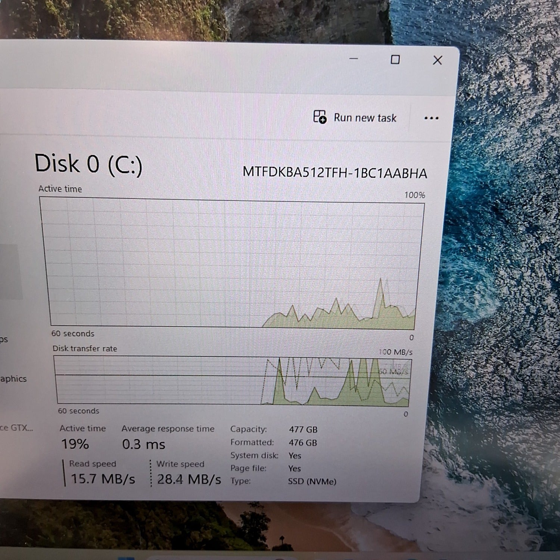Click the Write speed 28.4 MB/s value
560x560 pixels.
pos(189,479)
